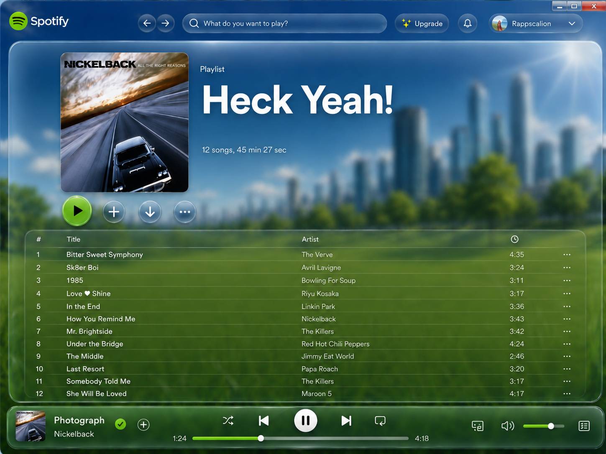Toggle the green liked checkmark for Photograph

(120, 424)
